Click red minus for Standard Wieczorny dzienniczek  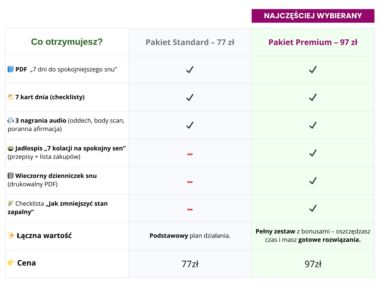(x=190, y=182)
